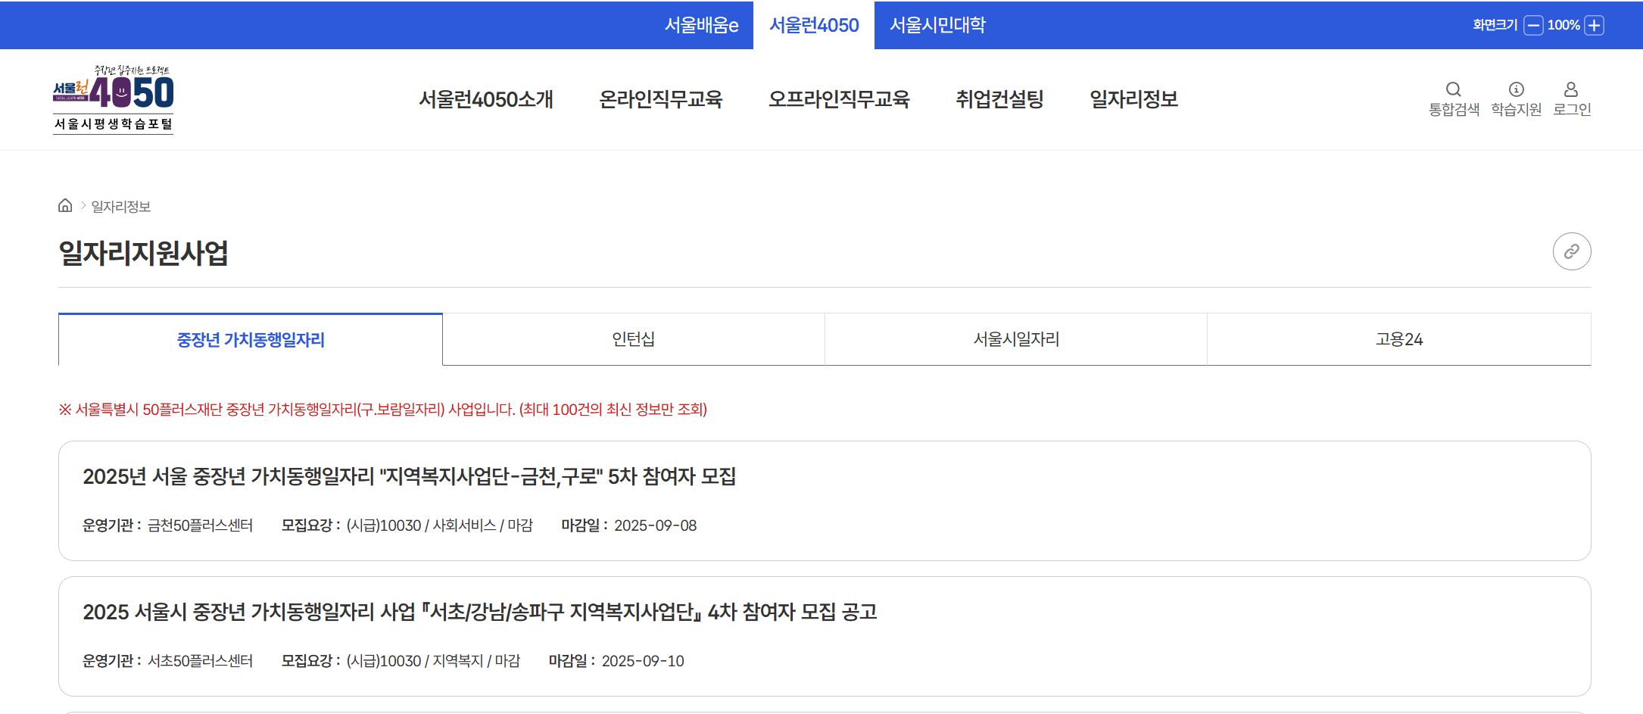Decrease screen size with minus button
The width and height of the screenshot is (1643, 714).
coord(1533,25)
